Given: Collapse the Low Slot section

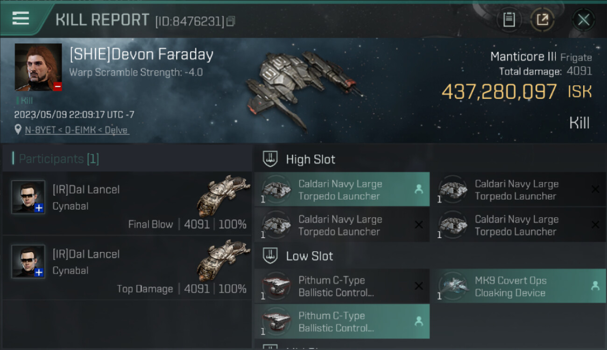Looking at the screenshot, I should (271, 256).
